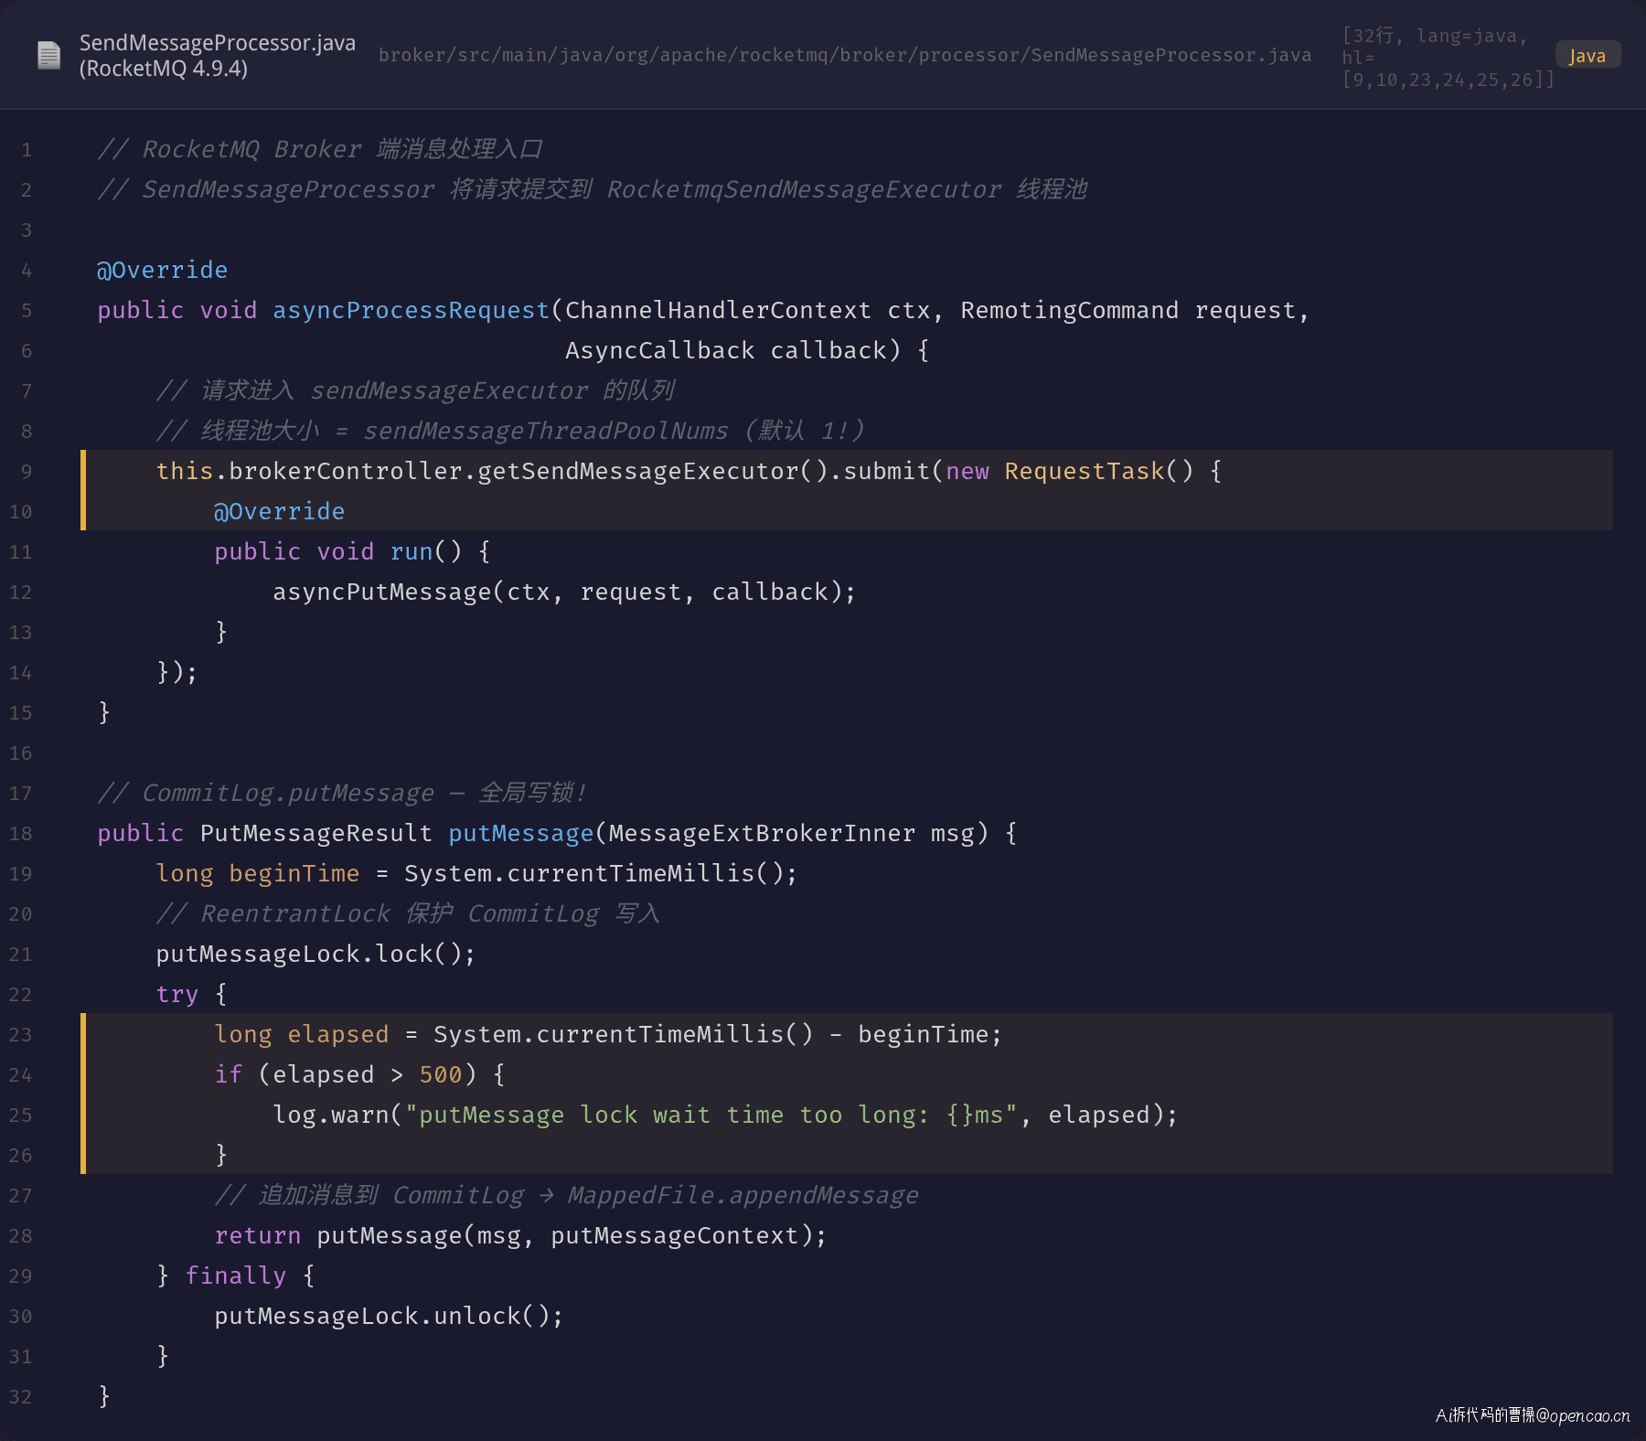This screenshot has height=1441, width=1646.
Task: Click the asyncProcessRequest method name
Action: [x=411, y=310]
